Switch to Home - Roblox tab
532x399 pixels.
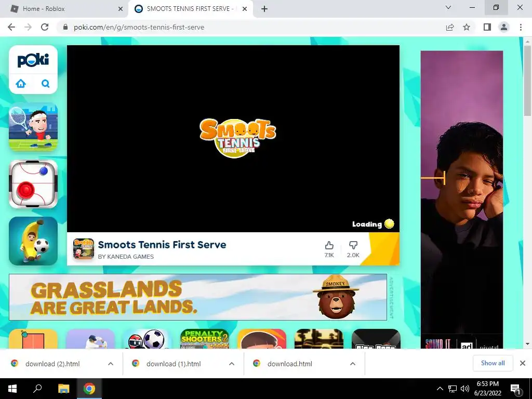64,9
